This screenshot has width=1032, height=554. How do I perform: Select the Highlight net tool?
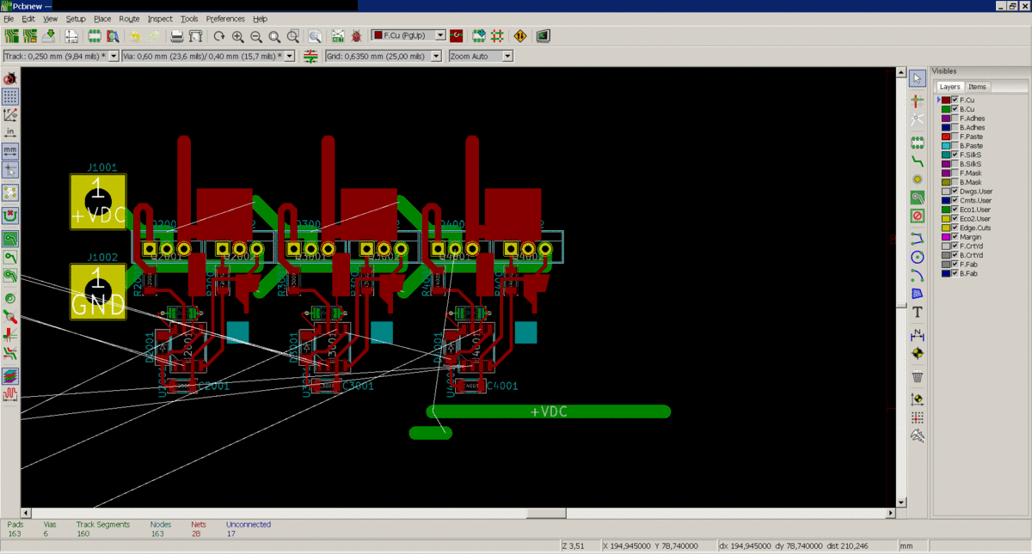[x=918, y=100]
